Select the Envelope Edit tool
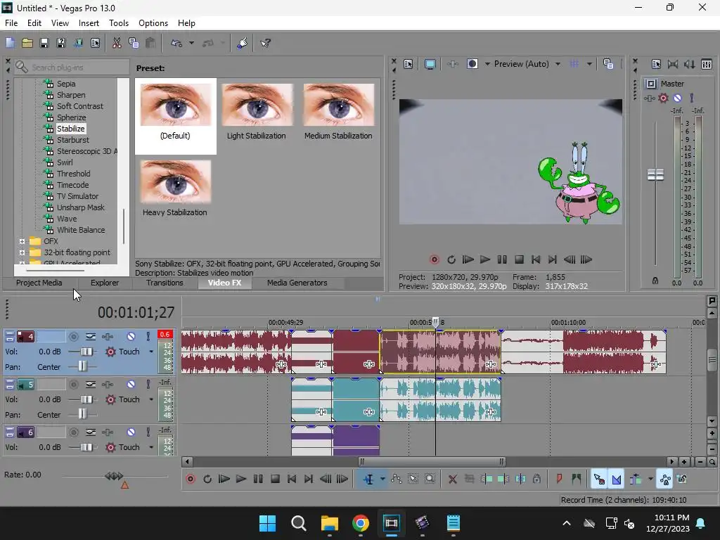This screenshot has height=540, width=720. (397, 479)
